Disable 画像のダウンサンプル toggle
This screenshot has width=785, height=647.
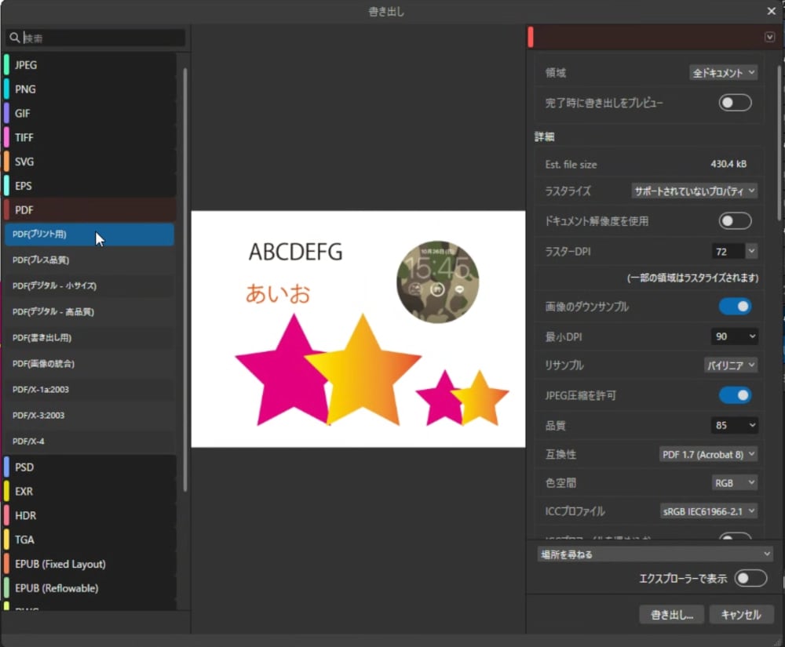[735, 307]
